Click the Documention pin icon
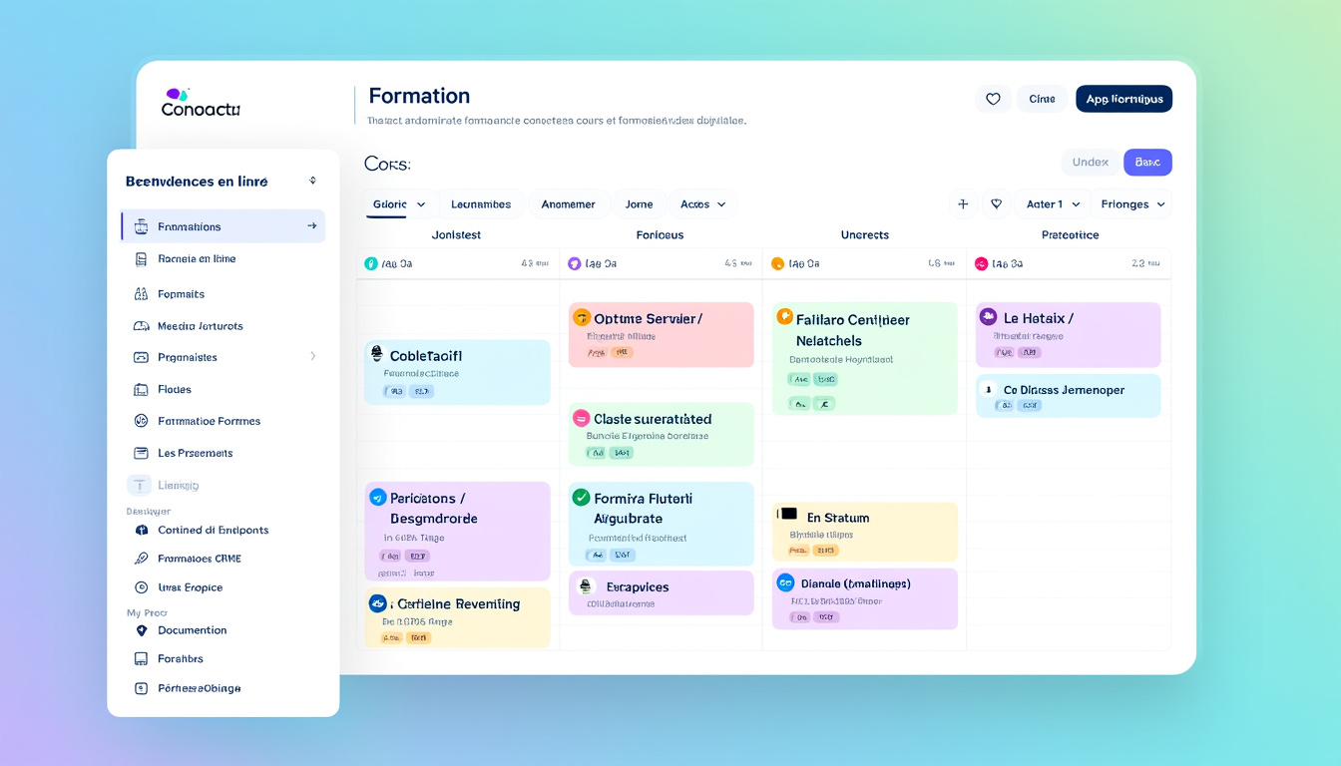 [140, 630]
